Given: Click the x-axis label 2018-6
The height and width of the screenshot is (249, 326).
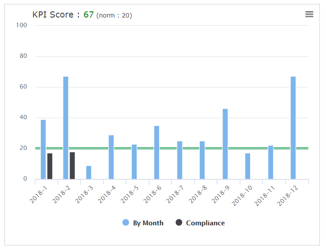Looking at the screenshot, I should pyautogui.click(x=152, y=195).
